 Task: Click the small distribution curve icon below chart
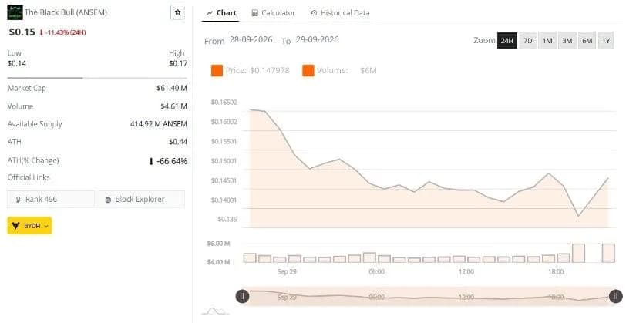(x=215, y=311)
